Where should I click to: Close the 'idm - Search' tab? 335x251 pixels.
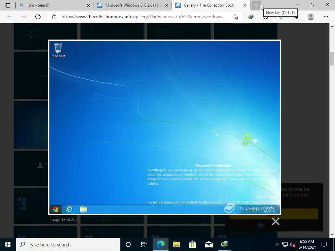pyautogui.click(x=88, y=5)
